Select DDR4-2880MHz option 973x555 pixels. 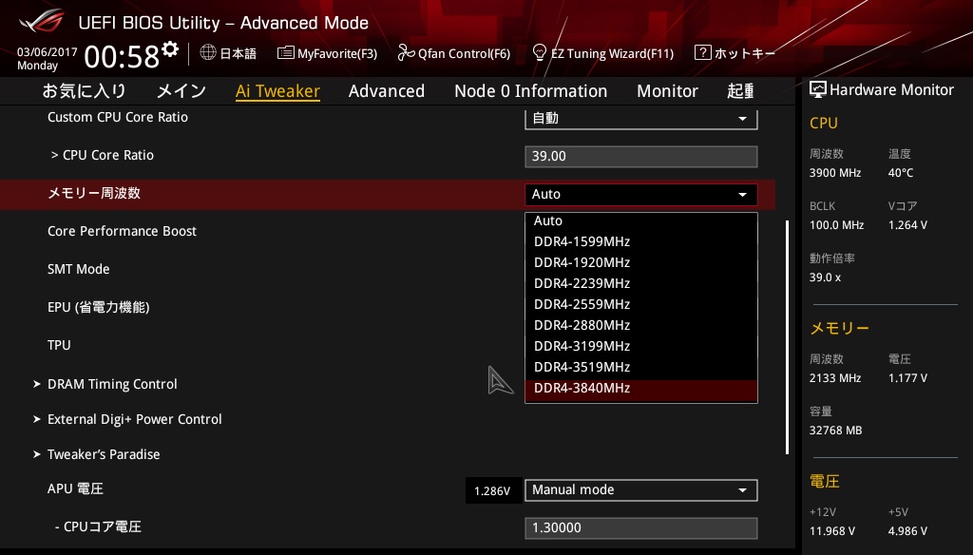[x=641, y=325]
